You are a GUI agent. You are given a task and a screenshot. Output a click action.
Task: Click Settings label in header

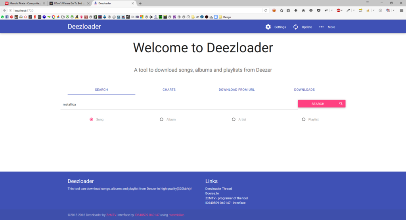pos(280,27)
